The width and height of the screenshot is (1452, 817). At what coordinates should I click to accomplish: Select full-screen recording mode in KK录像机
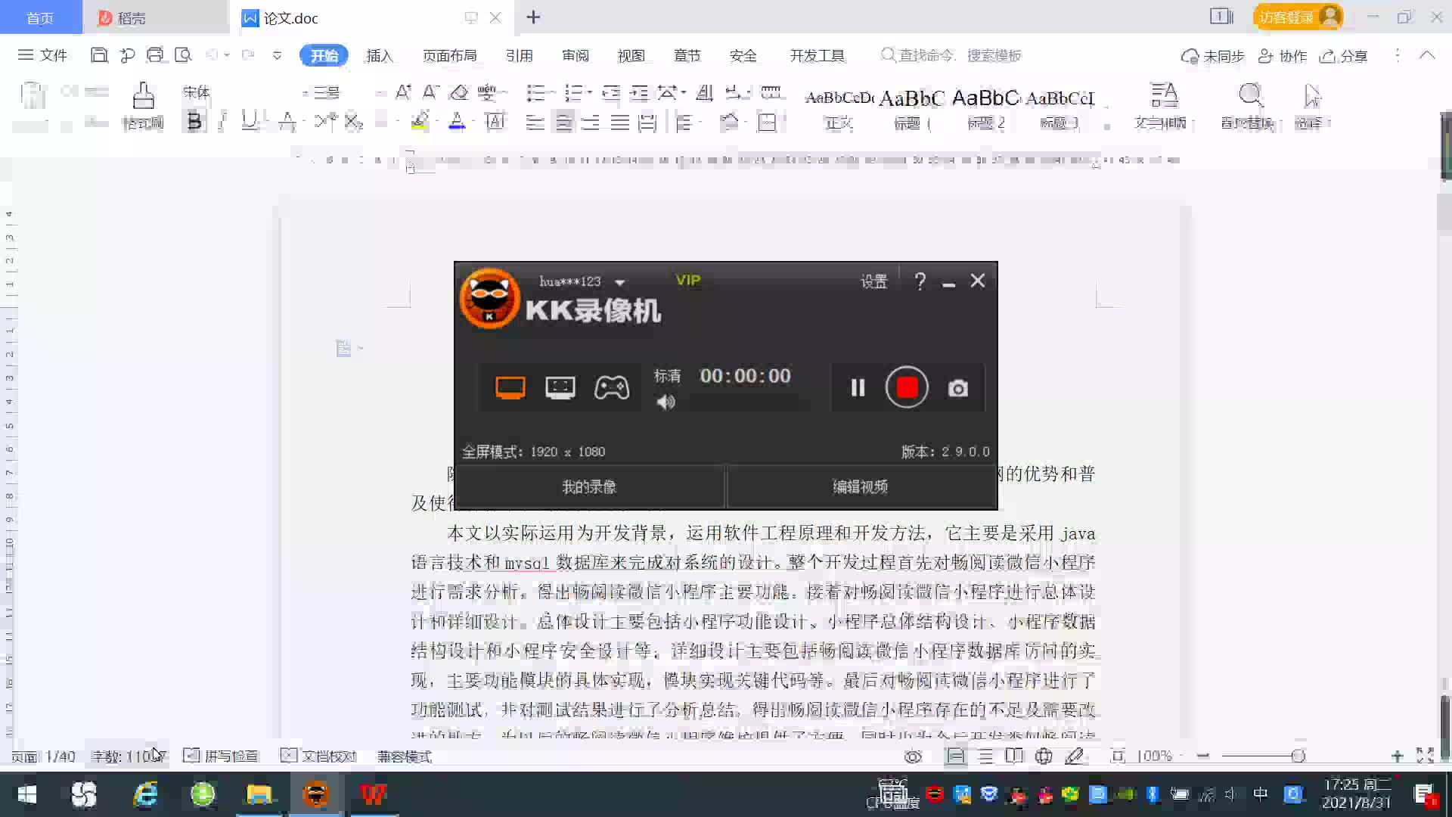point(510,387)
